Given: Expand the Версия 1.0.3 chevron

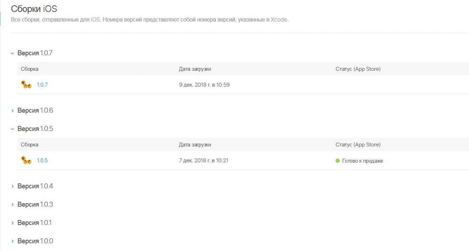Looking at the screenshot, I should [12, 205].
